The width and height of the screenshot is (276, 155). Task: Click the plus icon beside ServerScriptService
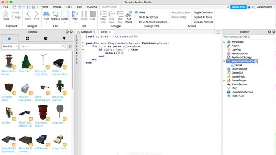point(256,61)
